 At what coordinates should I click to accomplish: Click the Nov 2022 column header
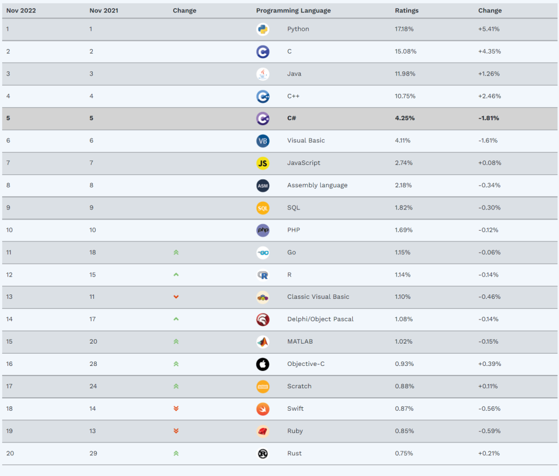click(x=21, y=11)
